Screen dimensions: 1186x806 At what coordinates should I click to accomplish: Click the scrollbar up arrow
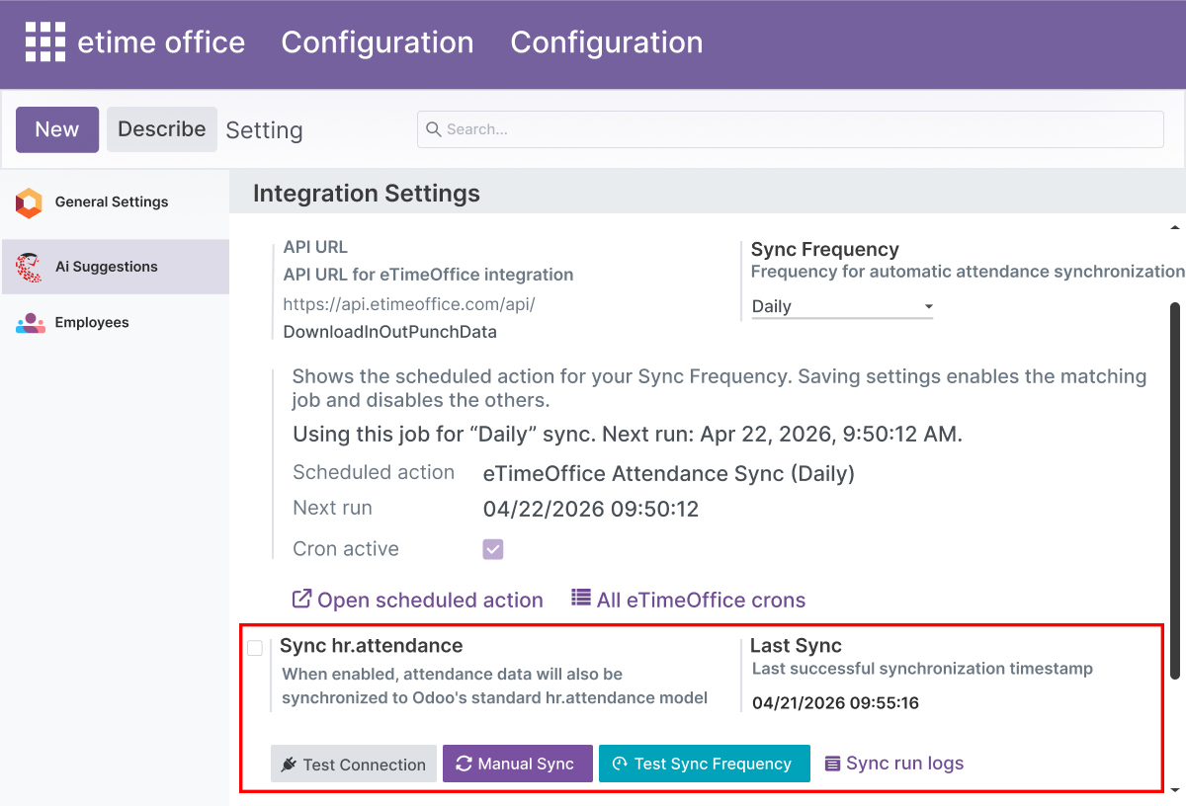(x=1175, y=228)
